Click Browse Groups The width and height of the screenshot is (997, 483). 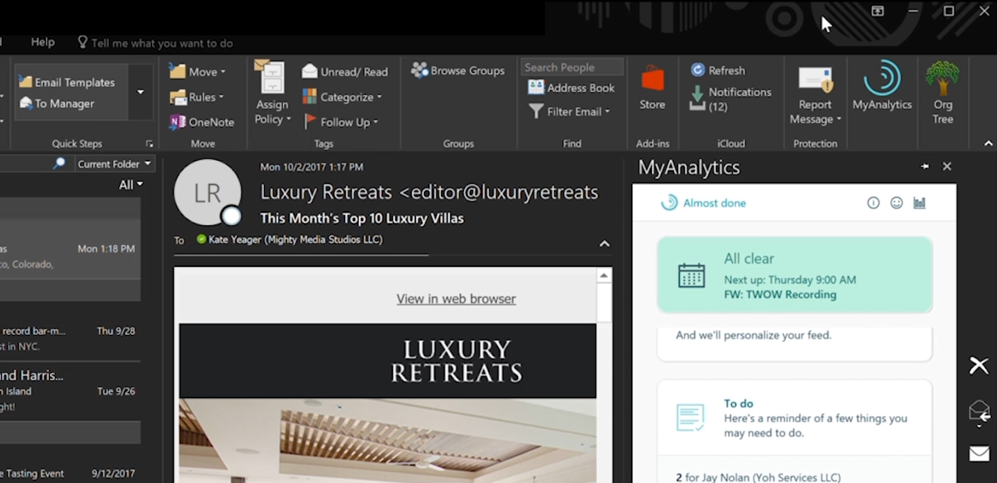click(458, 71)
